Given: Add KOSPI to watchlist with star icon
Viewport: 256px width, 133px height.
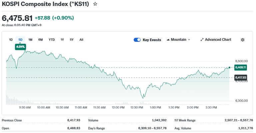Looking at the screenshot, I should tap(95, 4).
